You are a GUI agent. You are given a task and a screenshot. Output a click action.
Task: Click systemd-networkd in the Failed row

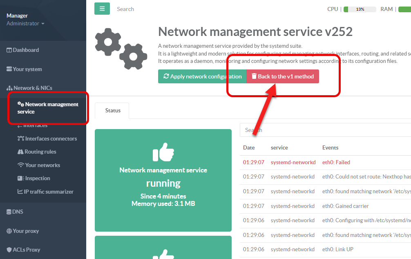tap(293, 162)
